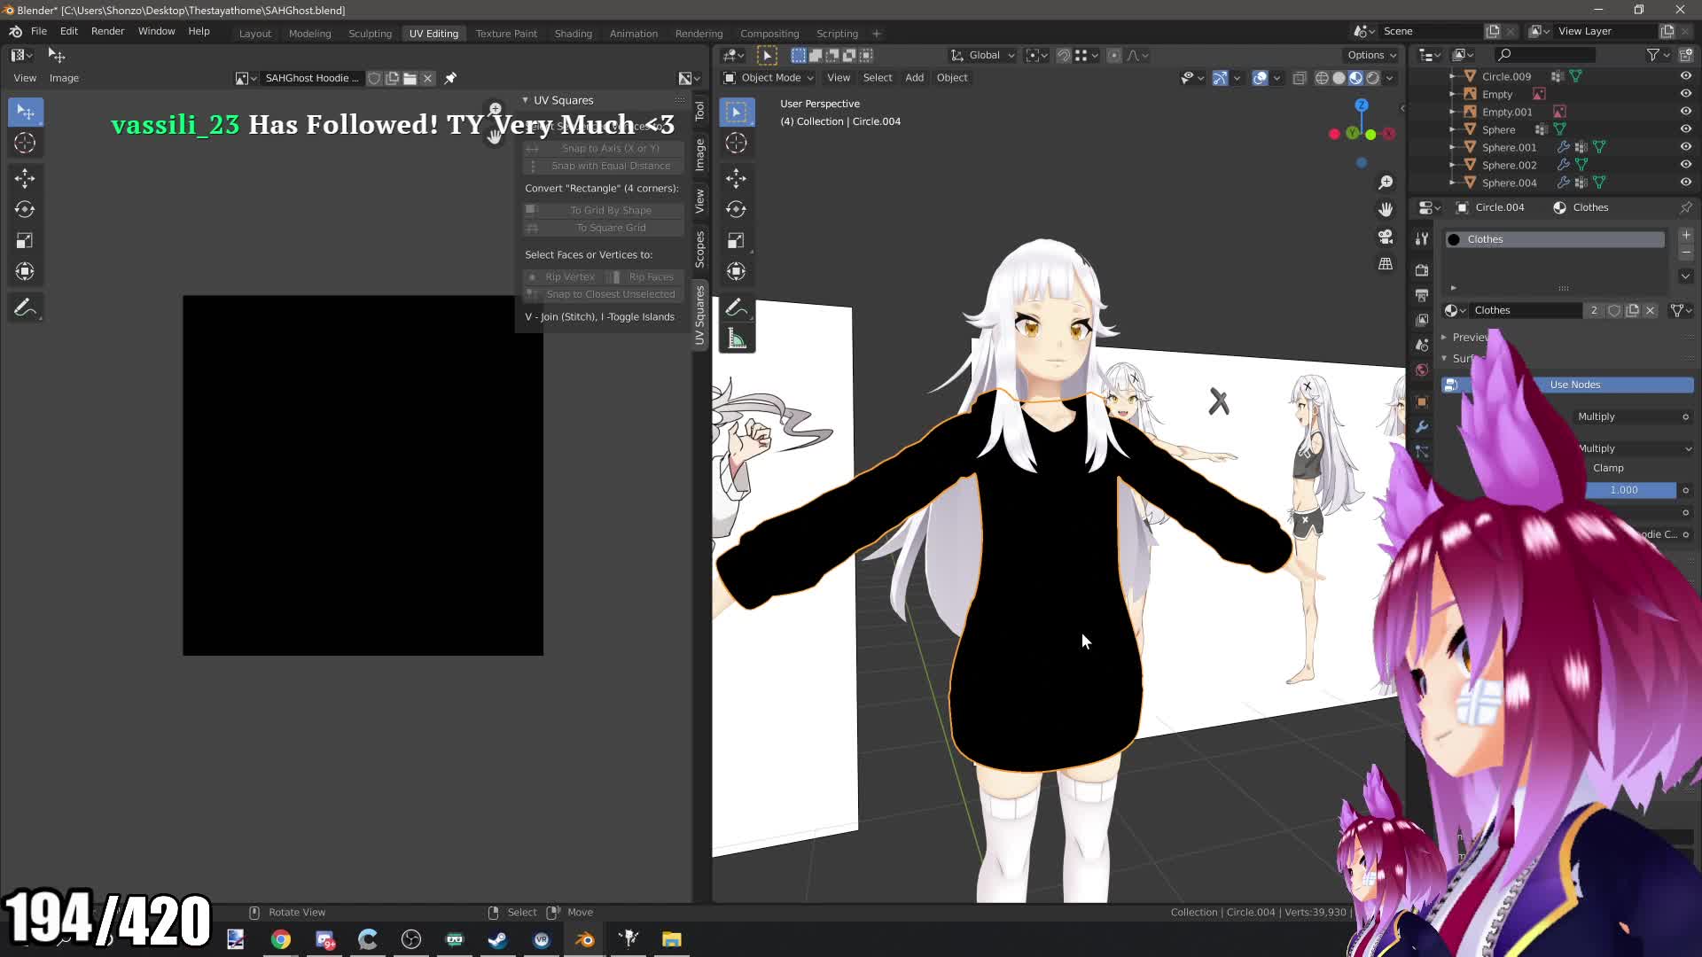1702x957 pixels.
Task: Click the 1.000 factor value slider
Action: click(1623, 490)
